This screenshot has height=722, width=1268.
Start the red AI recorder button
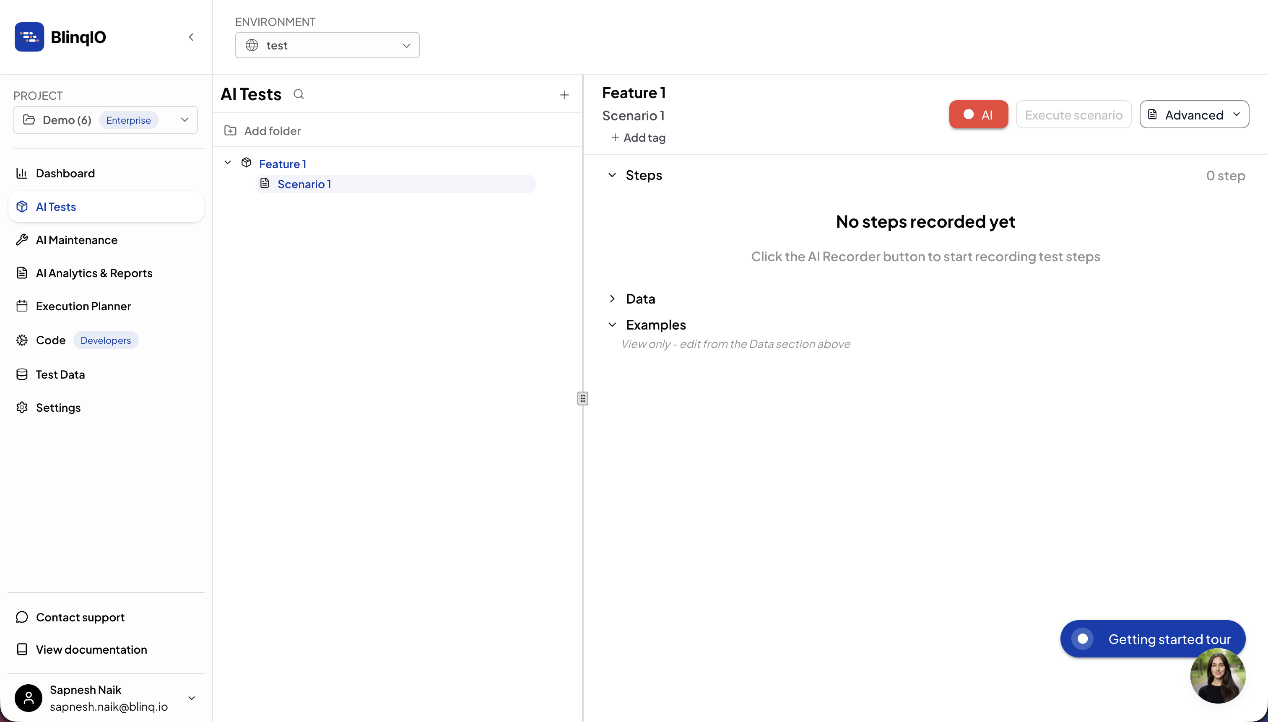point(978,114)
